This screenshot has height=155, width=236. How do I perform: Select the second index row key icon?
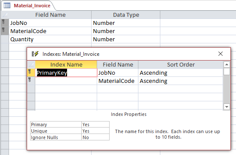click(30, 80)
